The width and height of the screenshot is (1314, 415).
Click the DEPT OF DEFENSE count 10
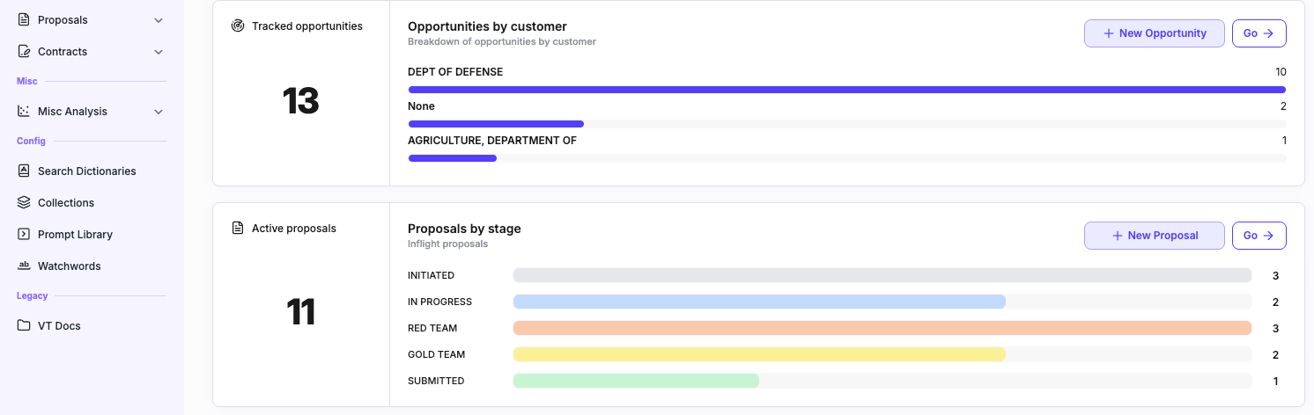[1281, 72]
